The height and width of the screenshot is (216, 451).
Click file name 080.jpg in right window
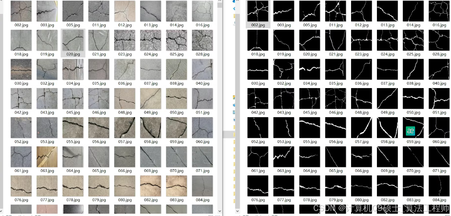tap(361, 200)
